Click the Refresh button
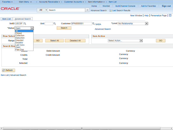Screen dimensions: 173x130 (x=8, y=70)
